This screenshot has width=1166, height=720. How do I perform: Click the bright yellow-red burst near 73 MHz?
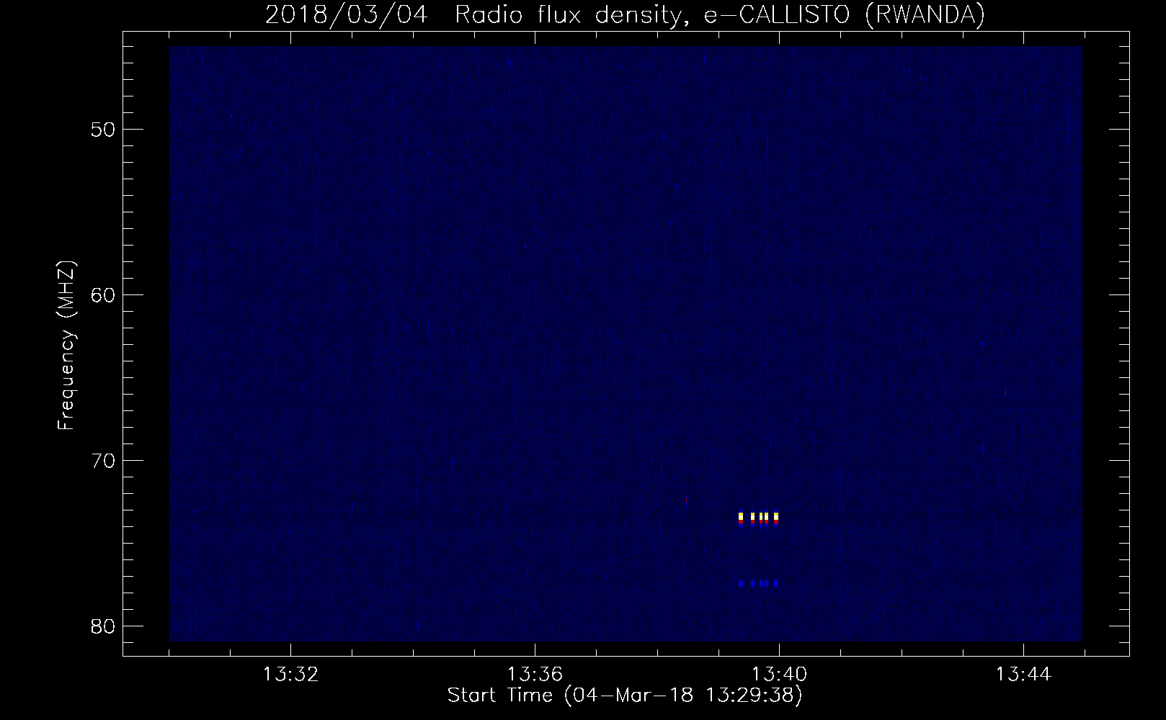[759, 518]
